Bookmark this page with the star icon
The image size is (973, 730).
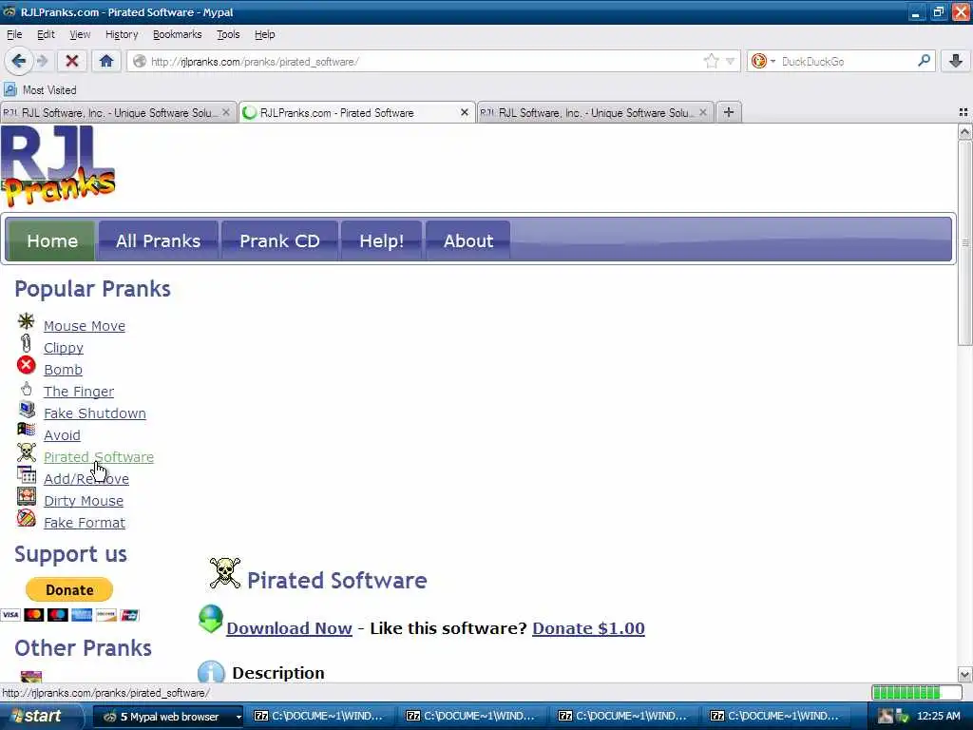click(711, 61)
